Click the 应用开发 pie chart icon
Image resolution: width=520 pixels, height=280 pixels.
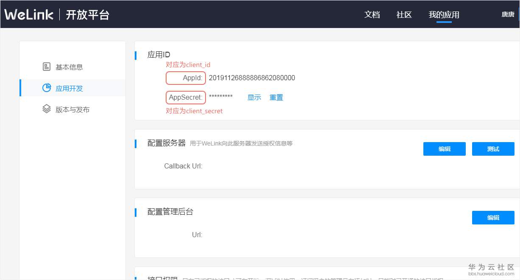[47, 88]
